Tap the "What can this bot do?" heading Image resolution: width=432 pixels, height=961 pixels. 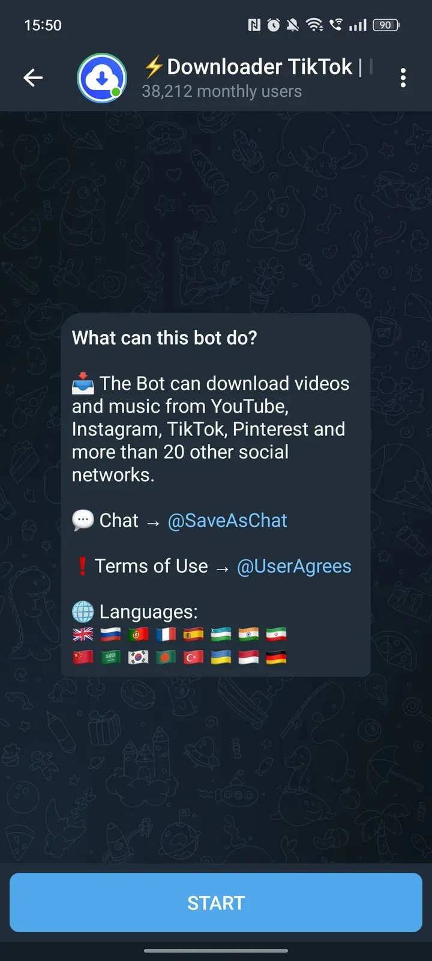pos(164,338)
